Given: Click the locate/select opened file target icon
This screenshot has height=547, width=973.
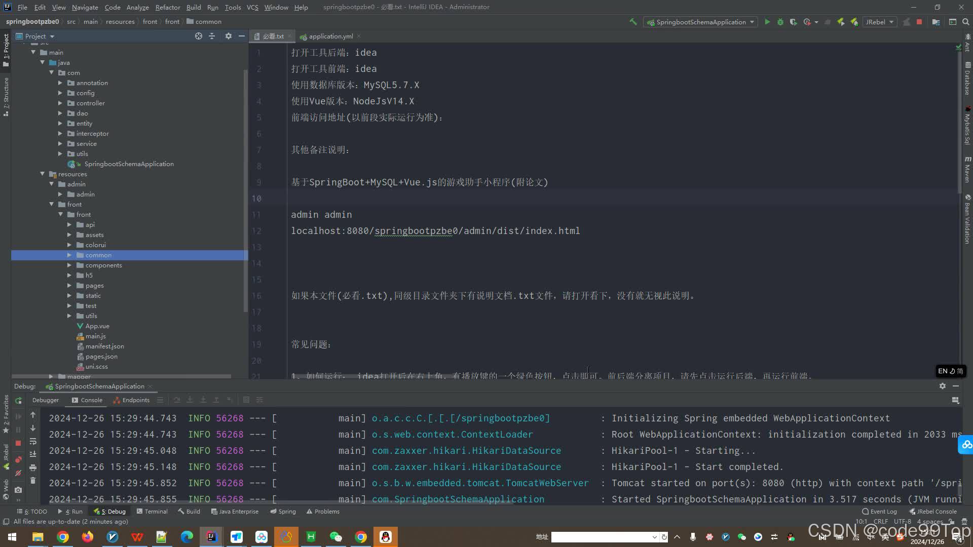Looking at the screenshot, I should [x=199, y=36].
